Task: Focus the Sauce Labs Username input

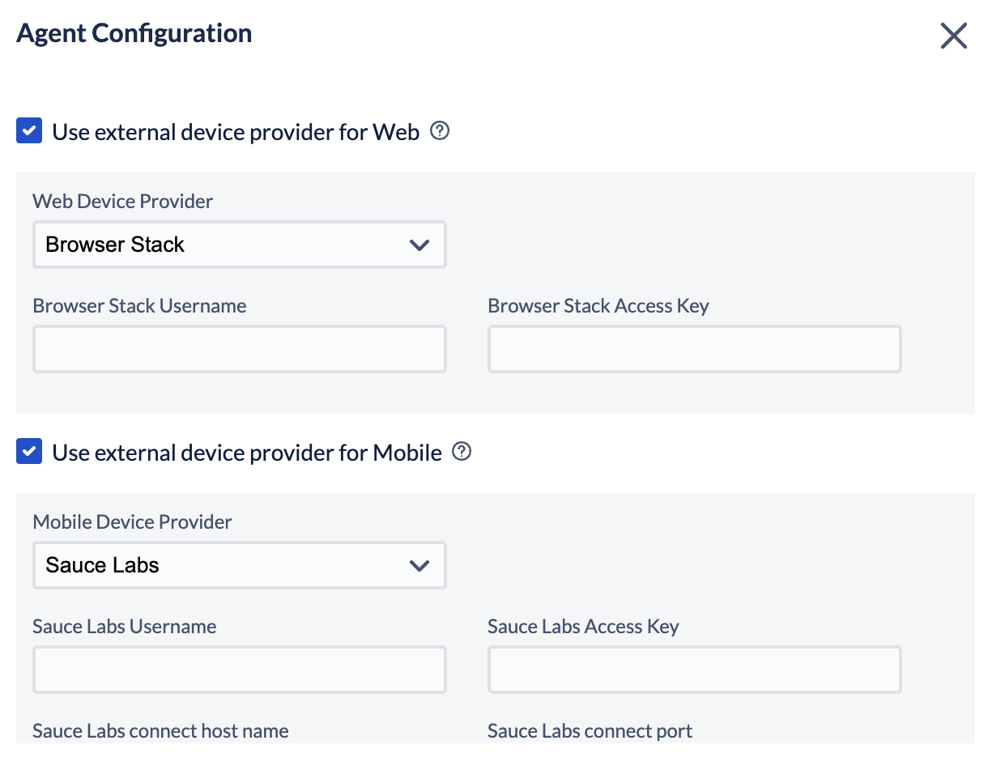Action: point(239,670)
